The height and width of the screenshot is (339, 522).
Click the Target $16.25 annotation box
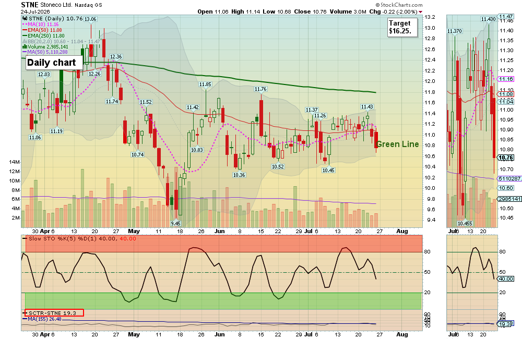(402, 27)
